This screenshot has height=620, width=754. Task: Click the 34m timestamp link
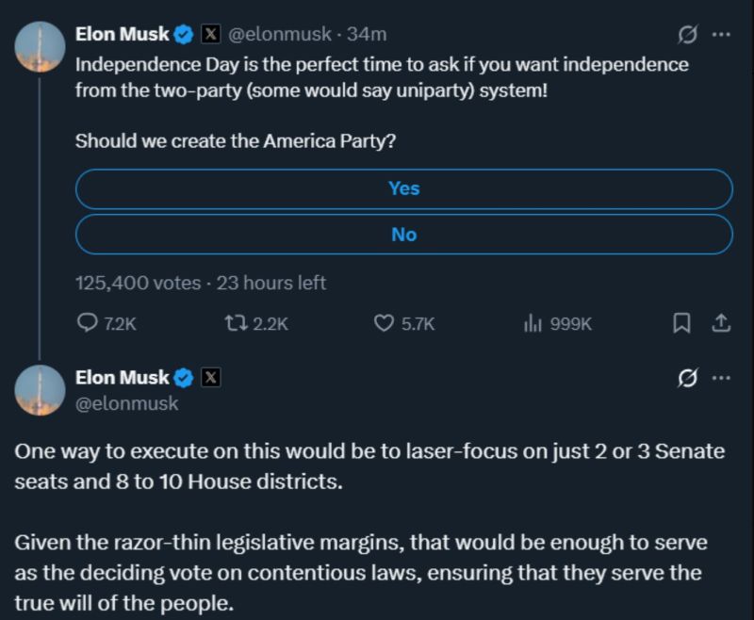click(x=368, y=35)
